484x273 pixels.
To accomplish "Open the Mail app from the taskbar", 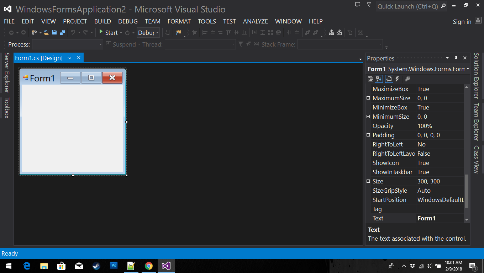I will 79,266.
